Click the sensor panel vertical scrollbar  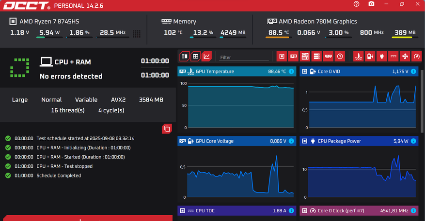click(423, 102)
